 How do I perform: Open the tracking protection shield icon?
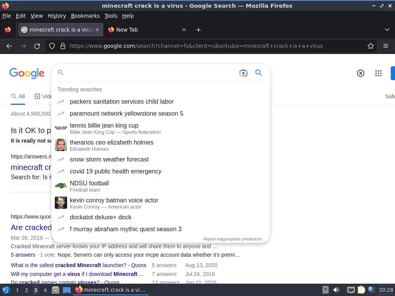click(52, 46)
